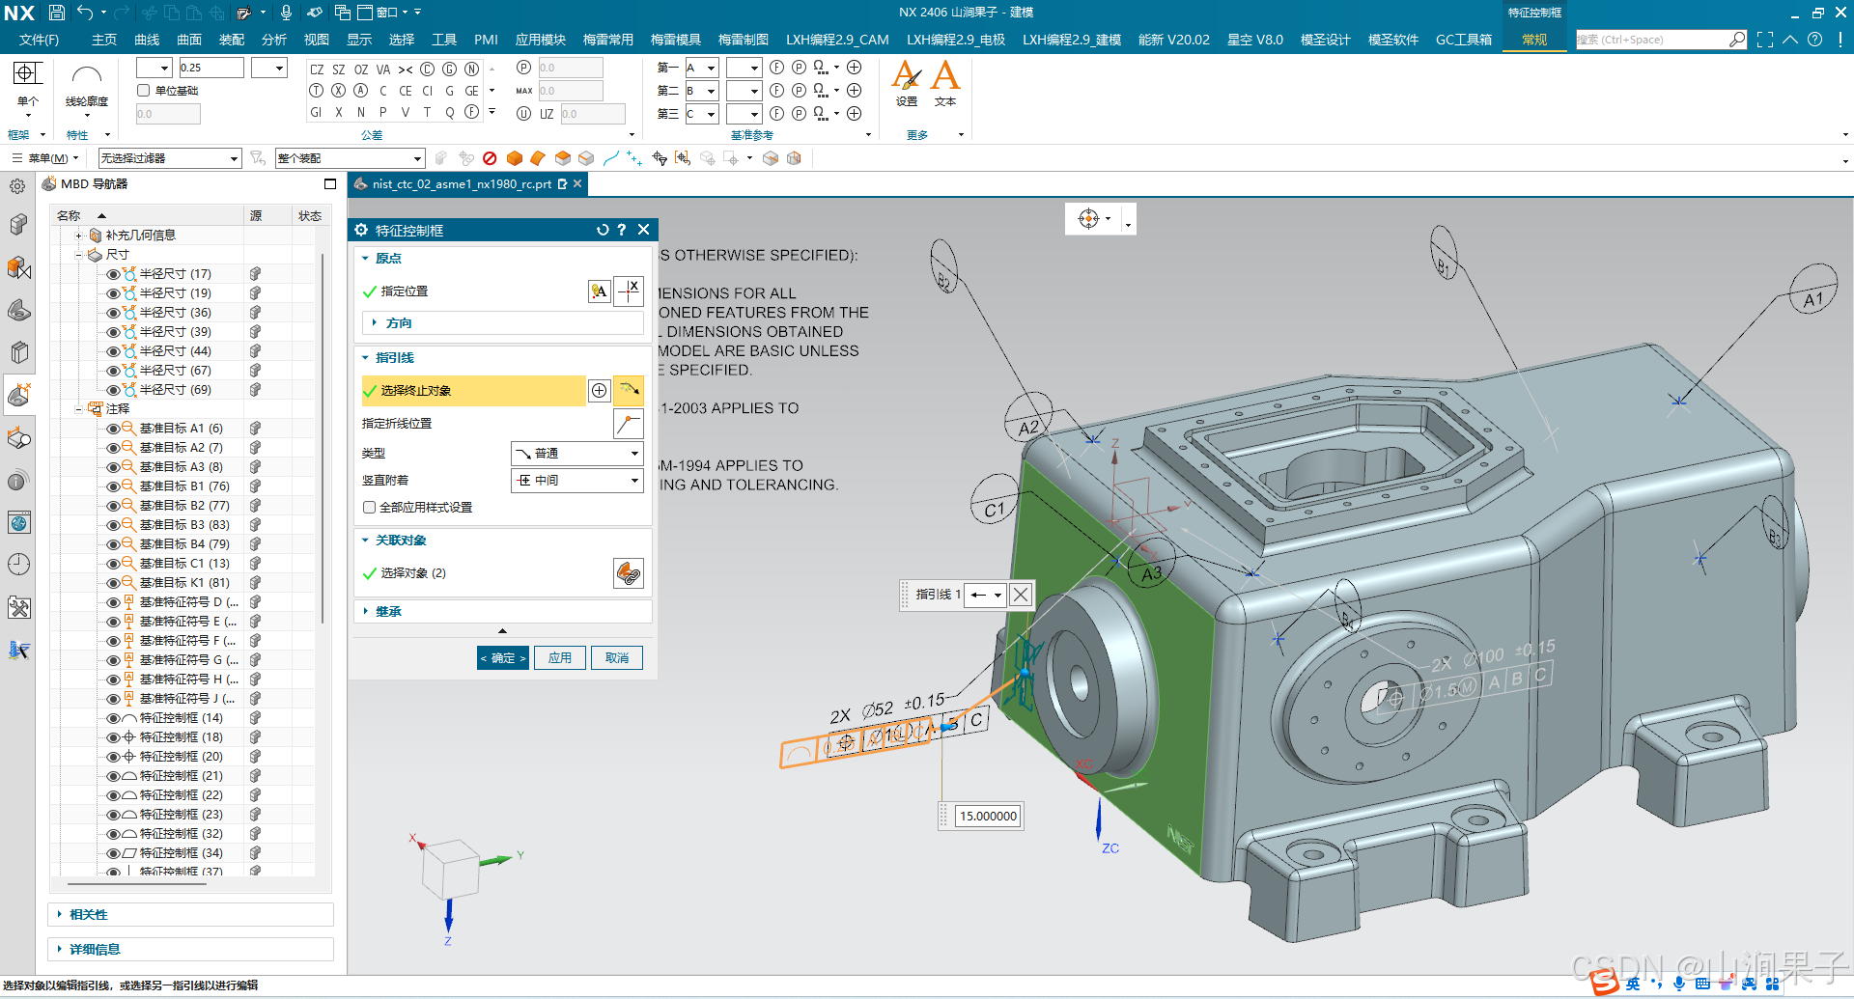Screen dimensions: 1854x999
Task: Click the red deselect-all circle icon
Action: pyautogui.click(x=490, y=158)
